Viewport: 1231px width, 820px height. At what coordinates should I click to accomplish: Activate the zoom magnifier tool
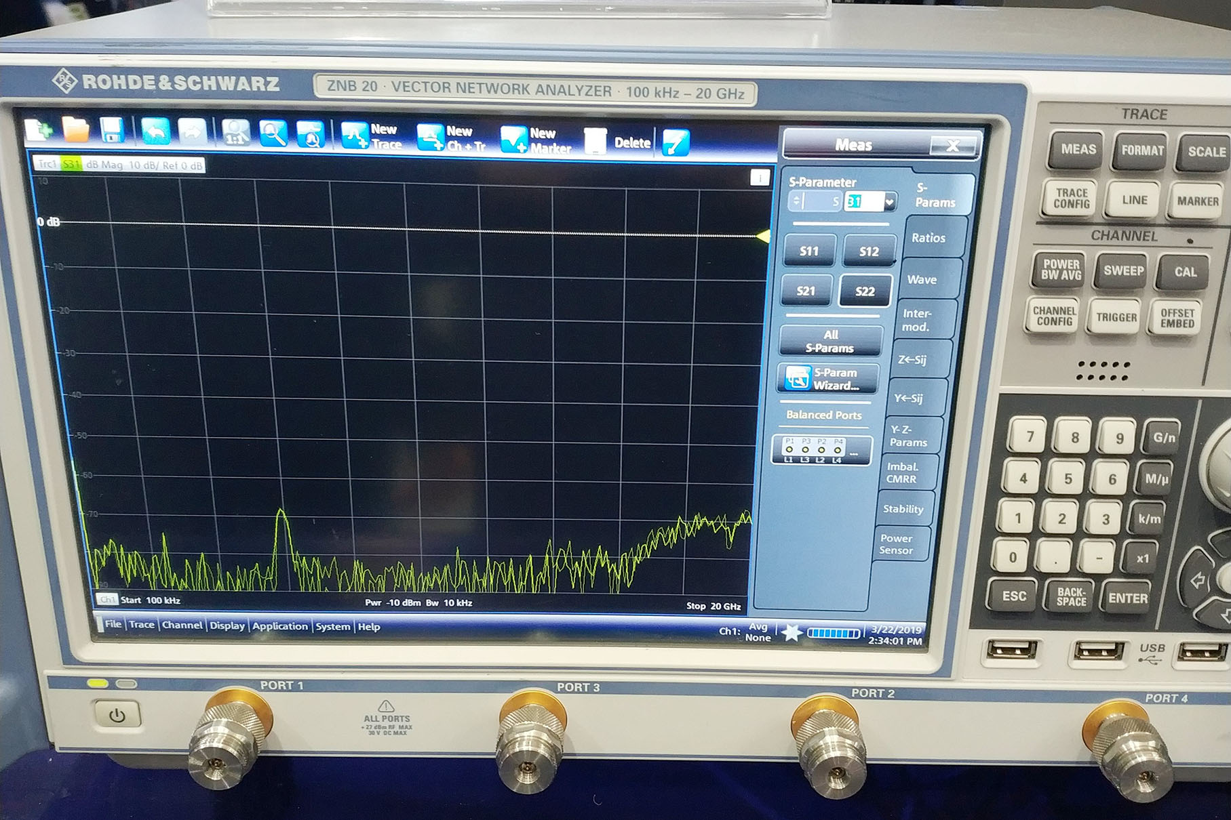tap(273, 134)
